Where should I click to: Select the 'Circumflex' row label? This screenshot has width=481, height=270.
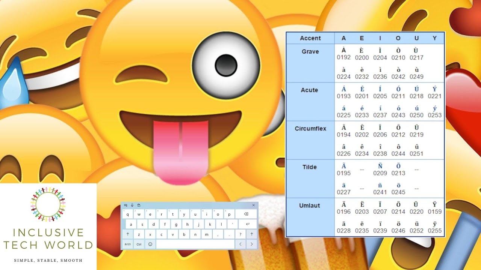point(310,129)
